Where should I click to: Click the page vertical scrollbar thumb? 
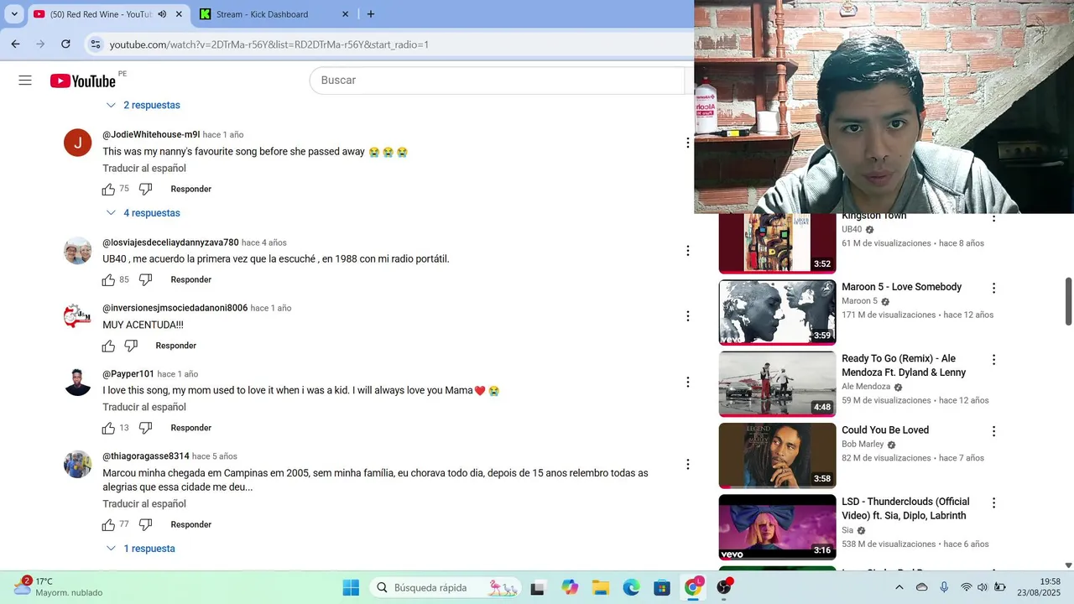coord(1068,301)
